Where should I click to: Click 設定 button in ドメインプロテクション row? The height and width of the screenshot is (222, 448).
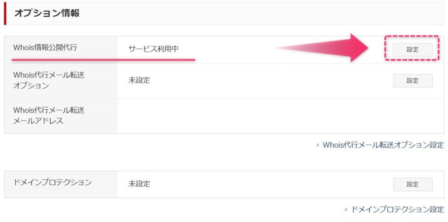[412, 184]
